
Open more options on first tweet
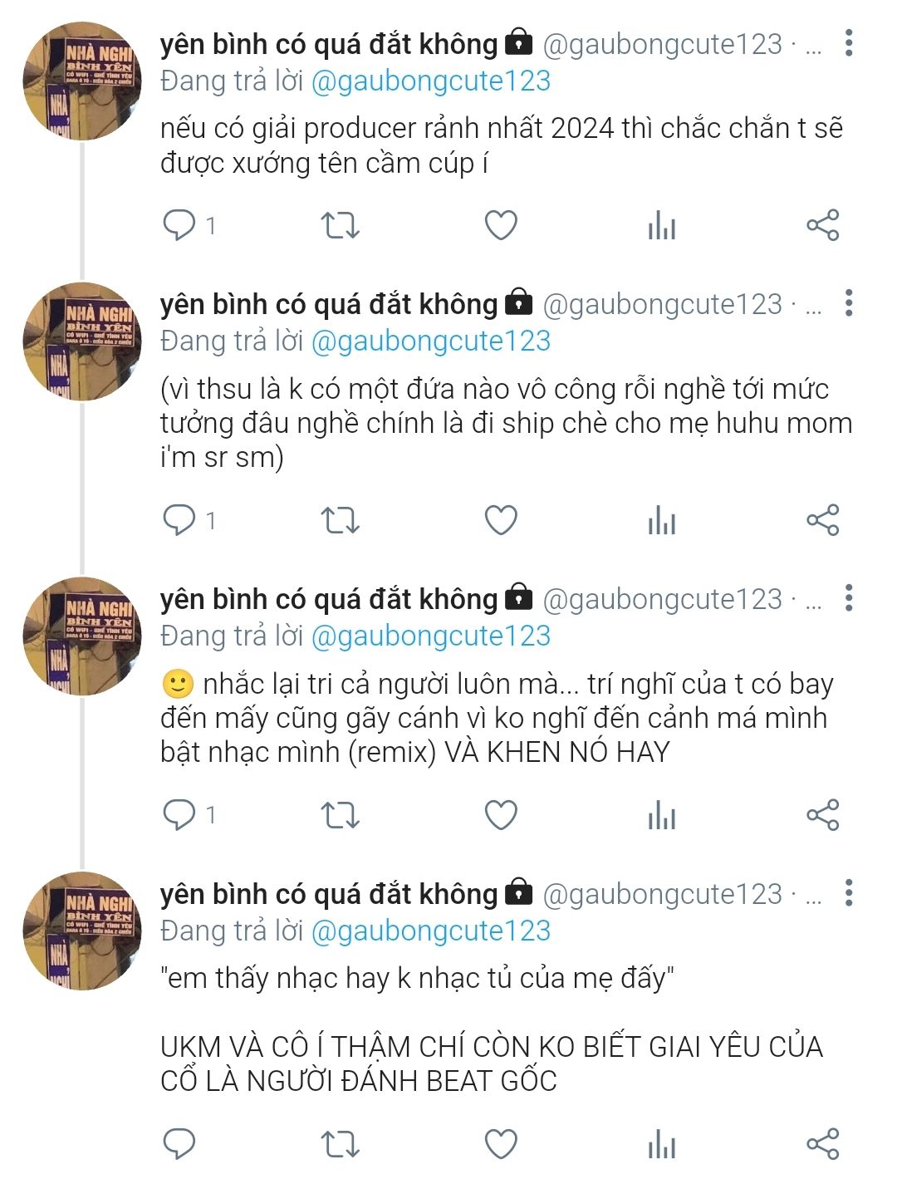click(x=848, y=43)
